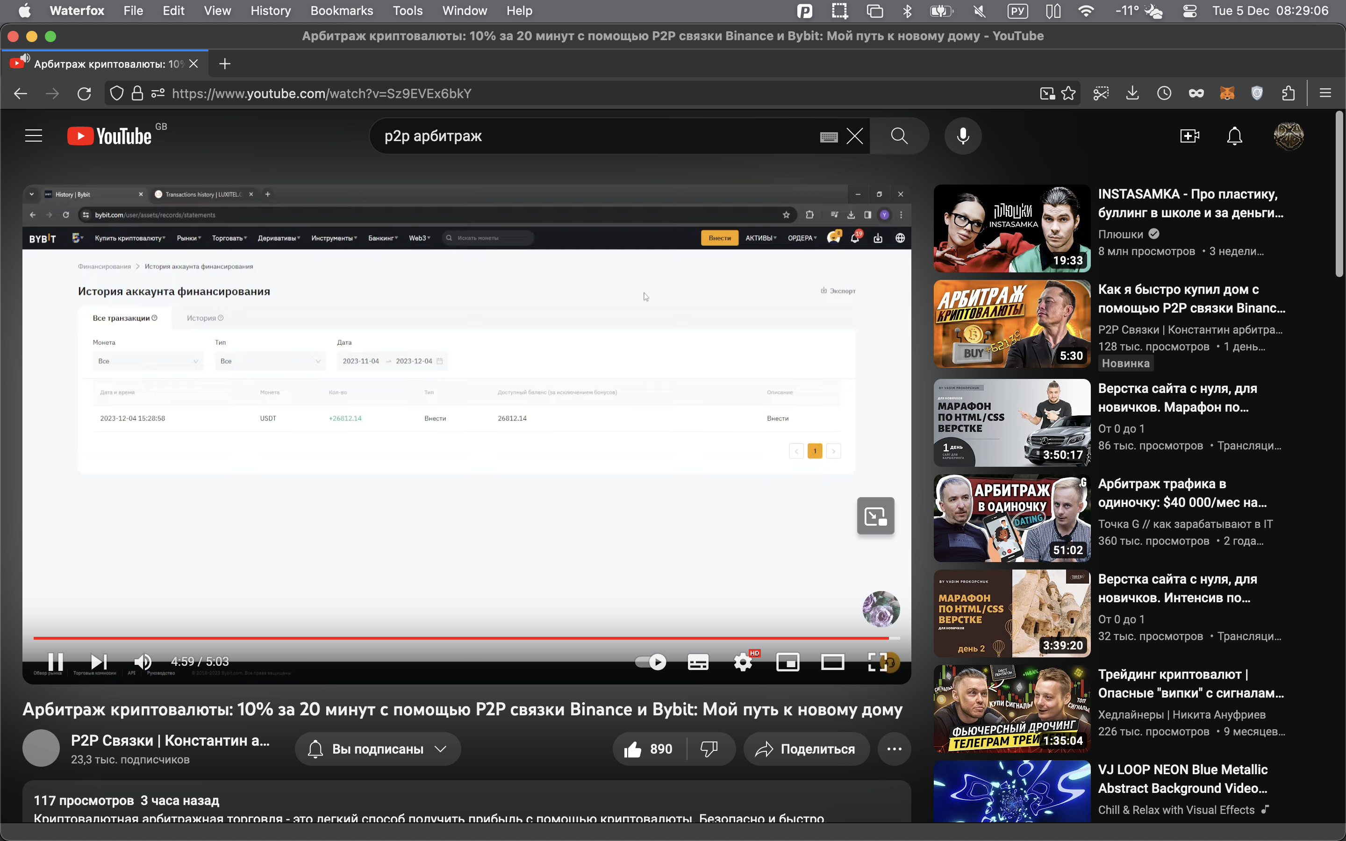The height and width of the screenshot is (841, 1346).
Task: Seek on the red video progress bar
Action: 445,638
